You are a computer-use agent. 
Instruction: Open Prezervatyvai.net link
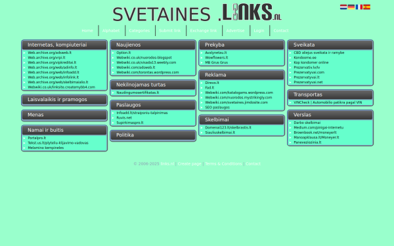[308, 83]
